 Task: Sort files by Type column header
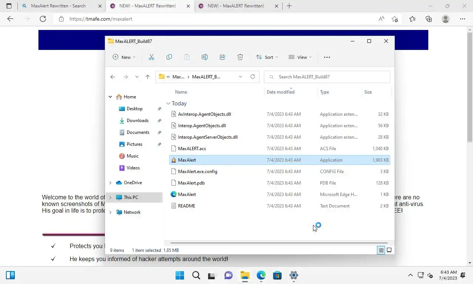[324, 92]
